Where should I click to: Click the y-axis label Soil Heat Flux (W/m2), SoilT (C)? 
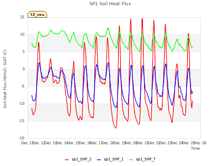(x=5, y=79)
